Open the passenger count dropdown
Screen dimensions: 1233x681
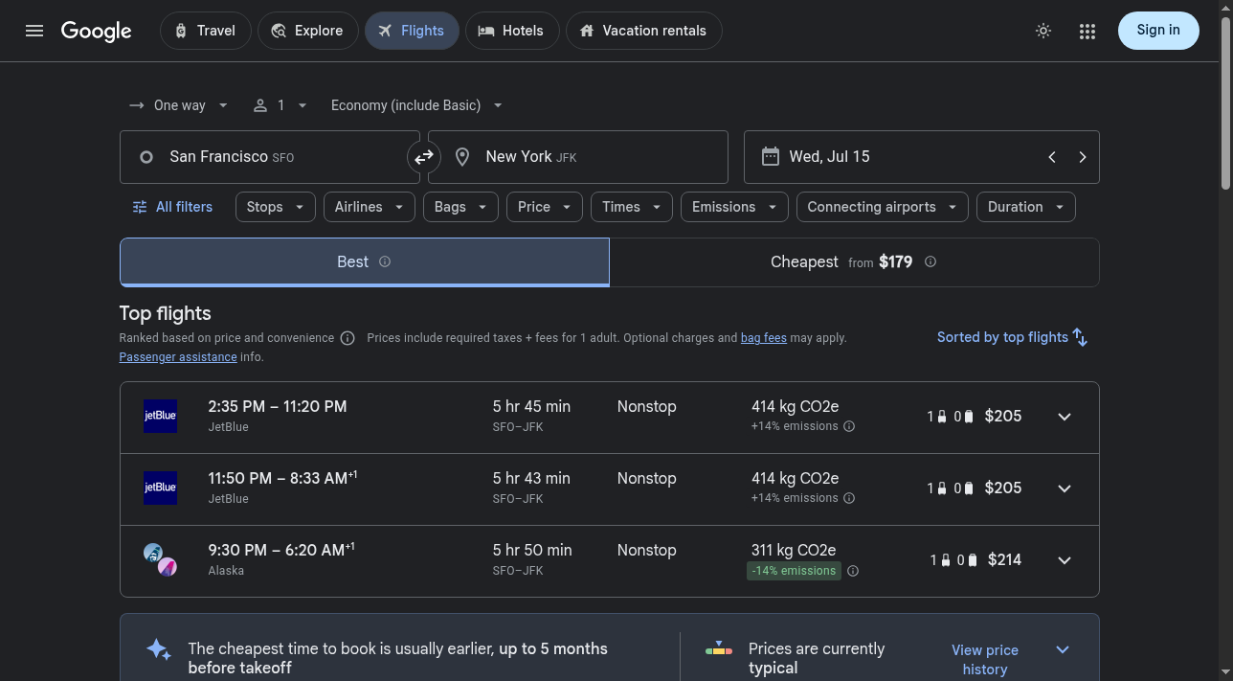tap(280, 105)
